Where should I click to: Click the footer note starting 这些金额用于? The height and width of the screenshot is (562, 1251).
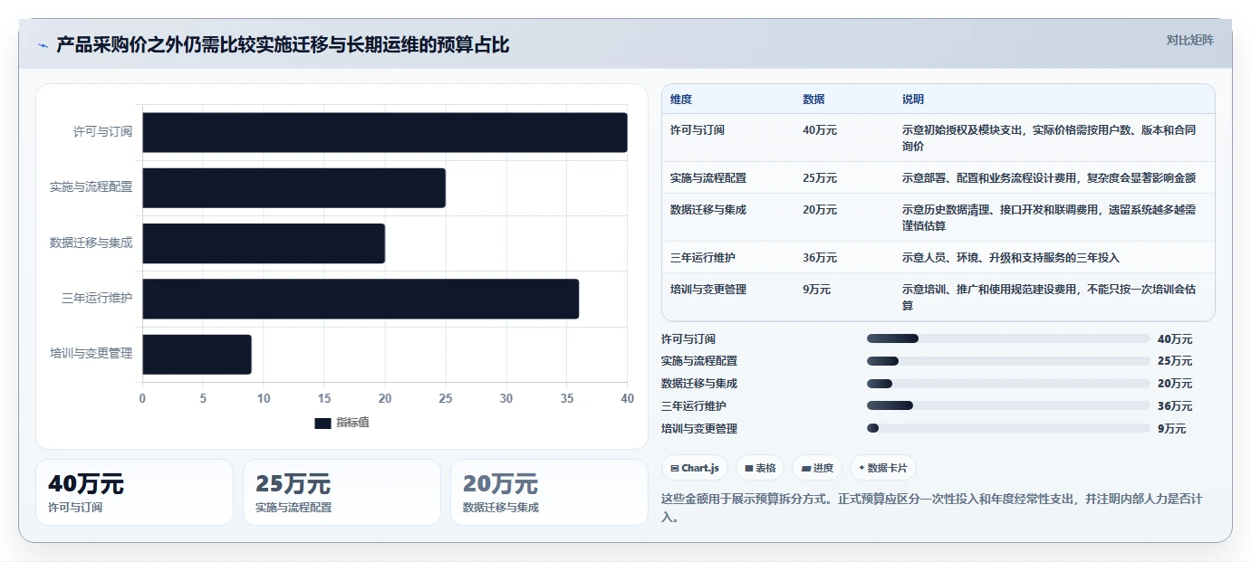coord(932,509)
